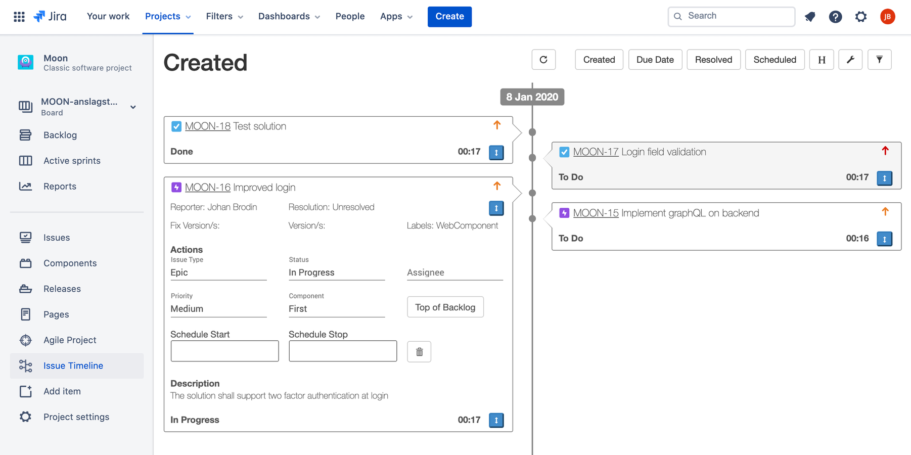
Task: Toggle details on the MOON-17 card
Action: (x=884, y=178)
